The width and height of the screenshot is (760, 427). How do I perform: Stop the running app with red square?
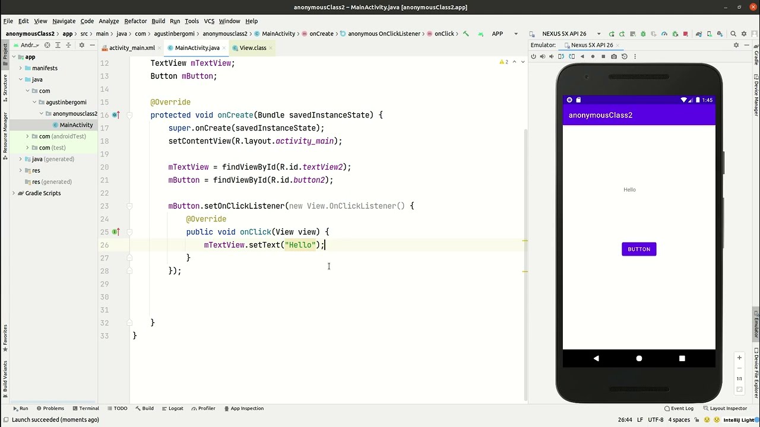click(x=685, y=34)
